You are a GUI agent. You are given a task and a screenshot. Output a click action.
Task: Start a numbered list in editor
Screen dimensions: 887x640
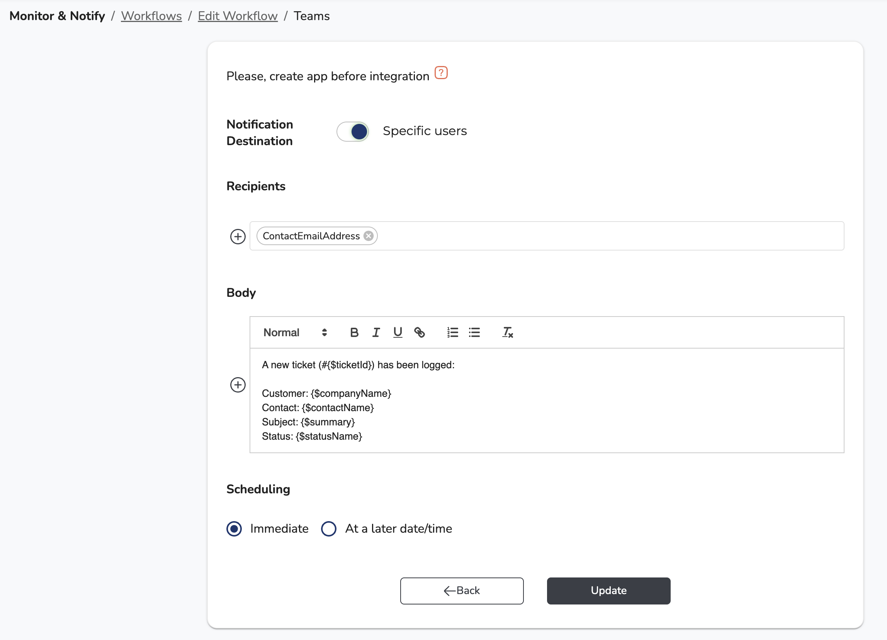(x=452, y=332)
